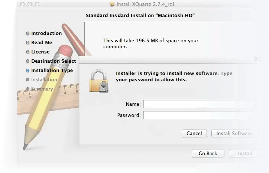Select the dimmed Installation step
269x173 pixels.
click(x=44, y=79)
